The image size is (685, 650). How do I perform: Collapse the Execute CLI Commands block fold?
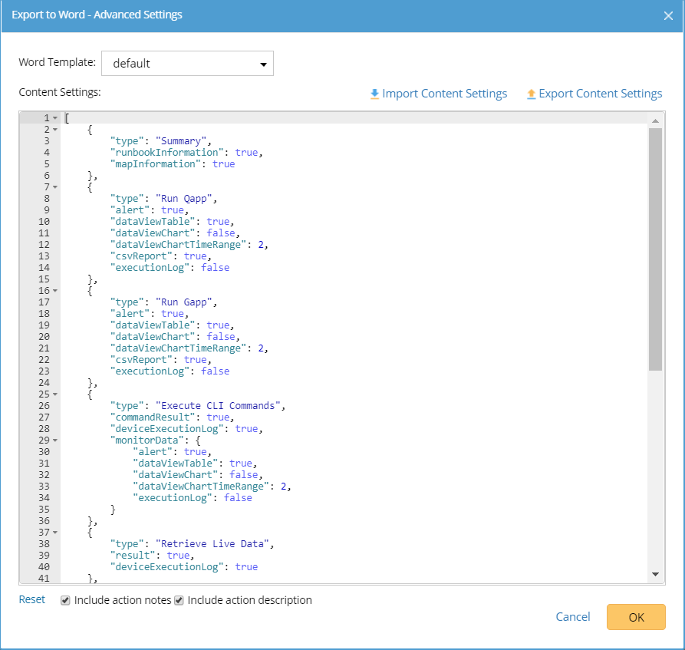point(54,394)
